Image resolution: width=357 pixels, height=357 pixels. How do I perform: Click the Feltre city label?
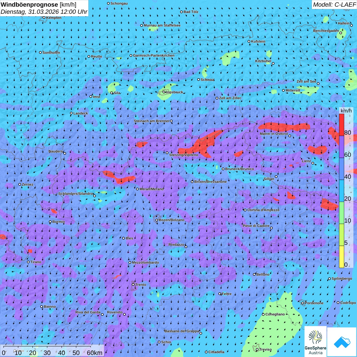pos(227,294)
